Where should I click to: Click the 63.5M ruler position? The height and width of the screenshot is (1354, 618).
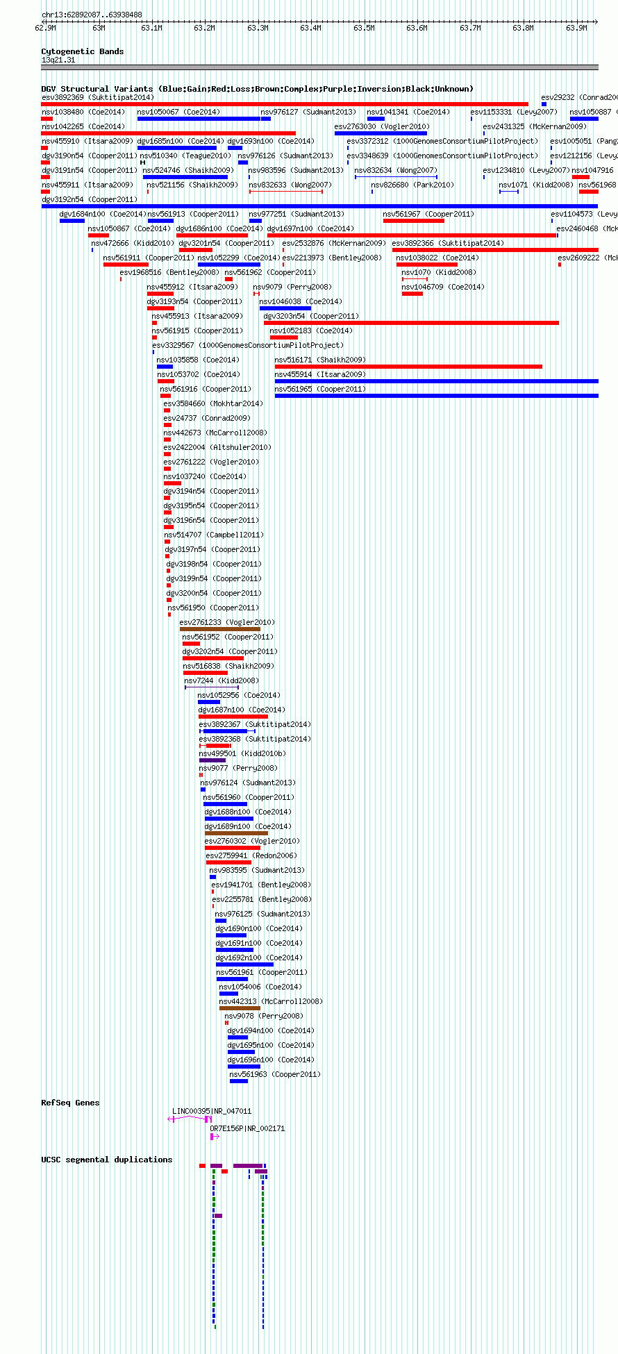[x=364, y=28]
